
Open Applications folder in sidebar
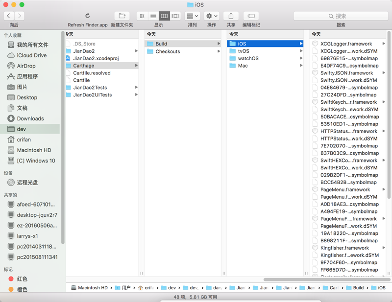(30, 76)
